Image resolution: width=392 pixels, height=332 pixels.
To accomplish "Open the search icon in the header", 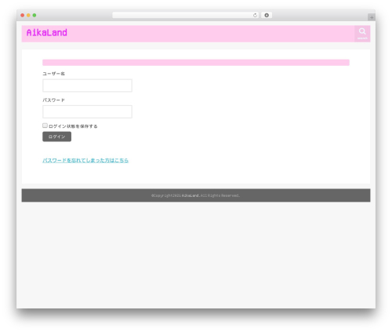I will tap(362, 34).
